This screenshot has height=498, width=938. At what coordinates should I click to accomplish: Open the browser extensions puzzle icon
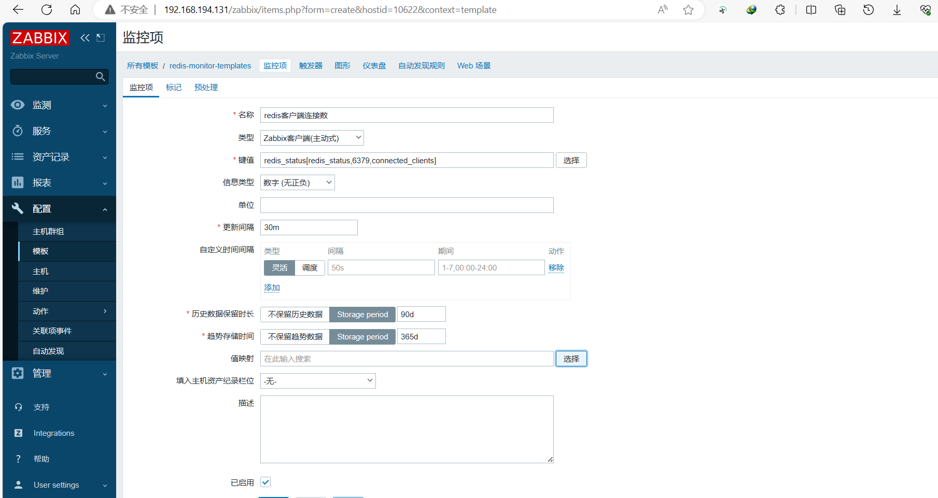coord(780,10)
